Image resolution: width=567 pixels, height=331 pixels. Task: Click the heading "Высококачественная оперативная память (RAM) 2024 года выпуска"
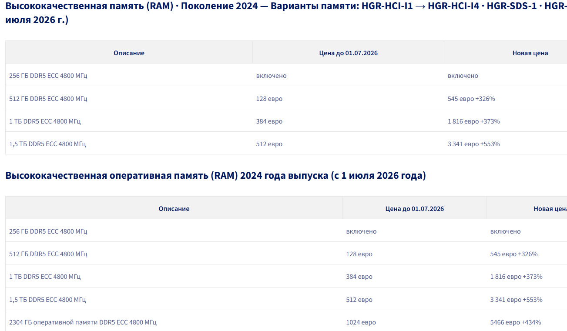[216, 176]
